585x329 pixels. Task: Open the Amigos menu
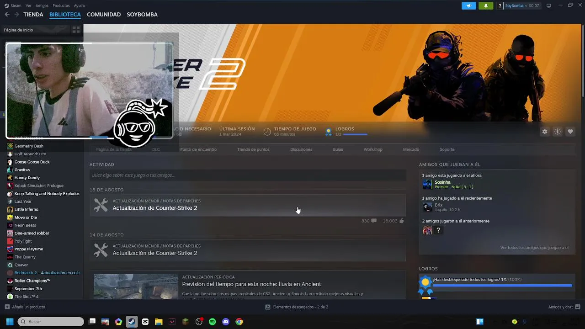coord(42,5)
